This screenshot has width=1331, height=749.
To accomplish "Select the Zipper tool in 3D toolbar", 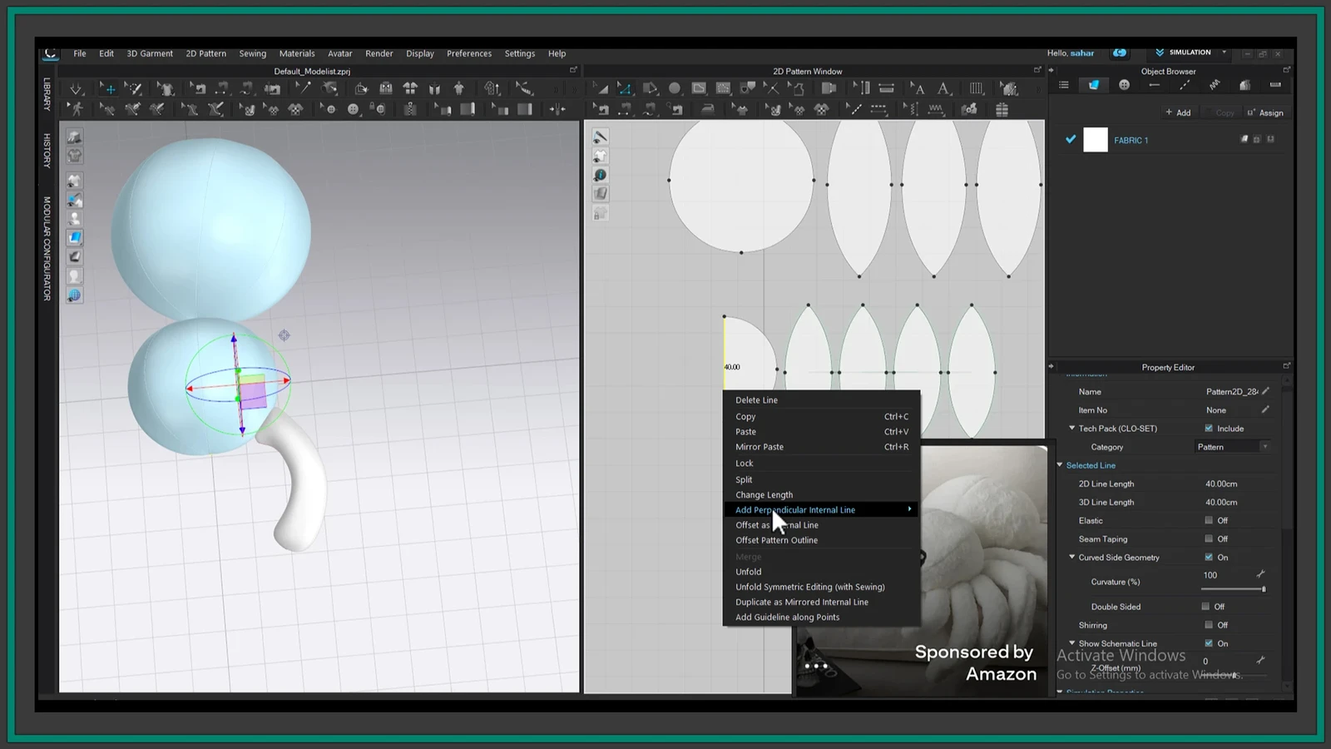I will [x=410, y=109].
